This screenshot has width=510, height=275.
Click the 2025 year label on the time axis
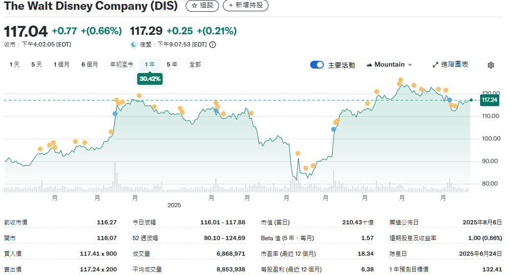tap(174, 205)
